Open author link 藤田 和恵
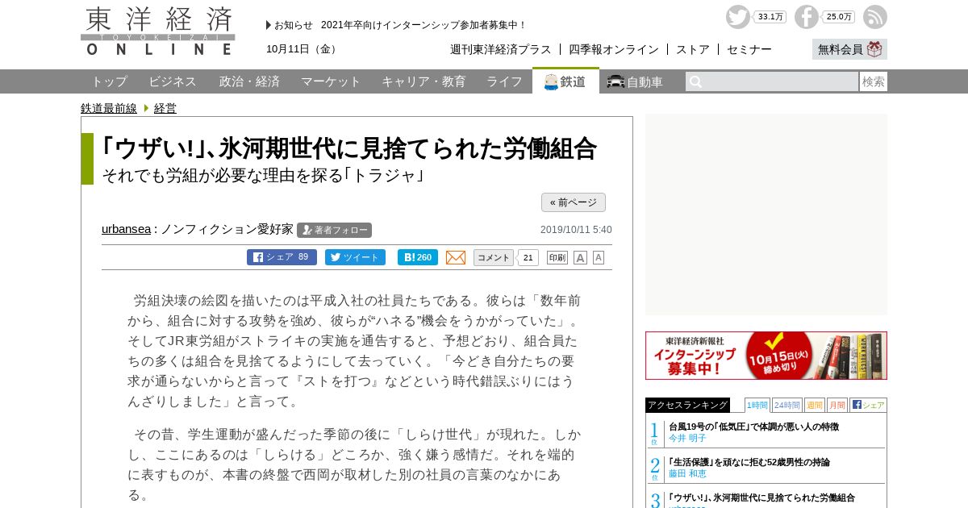Screen dimensions: 968x508 pyautogui.click(x=687, y=473)
